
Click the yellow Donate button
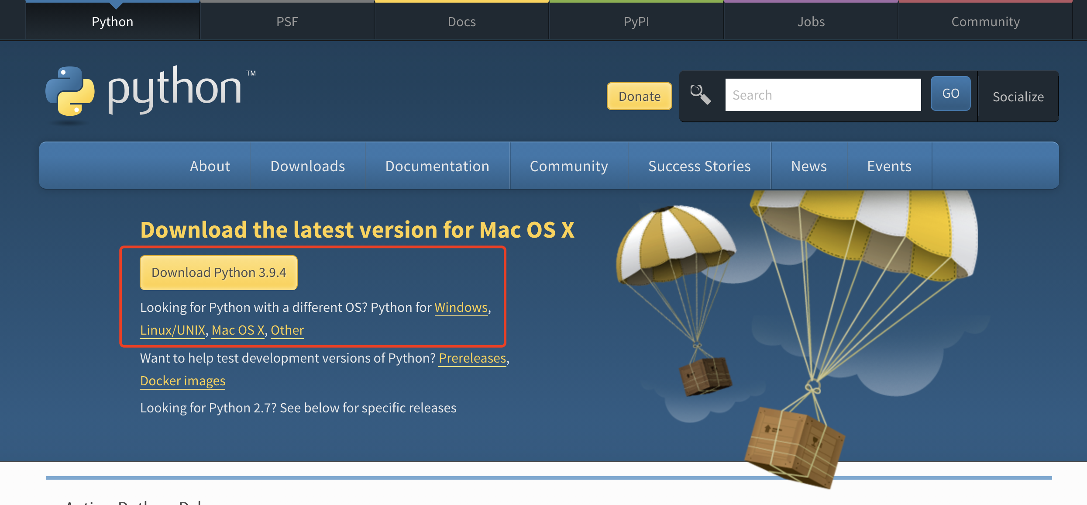(x=639, y=96)
